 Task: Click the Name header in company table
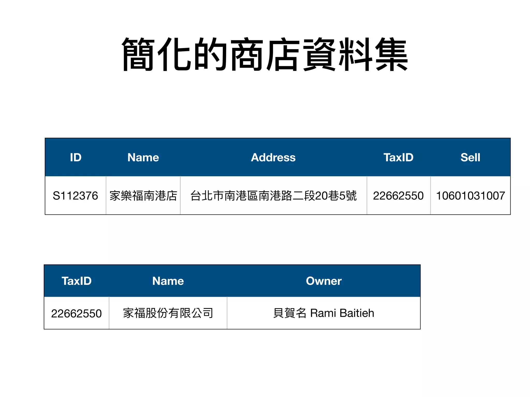coord(168,281)
